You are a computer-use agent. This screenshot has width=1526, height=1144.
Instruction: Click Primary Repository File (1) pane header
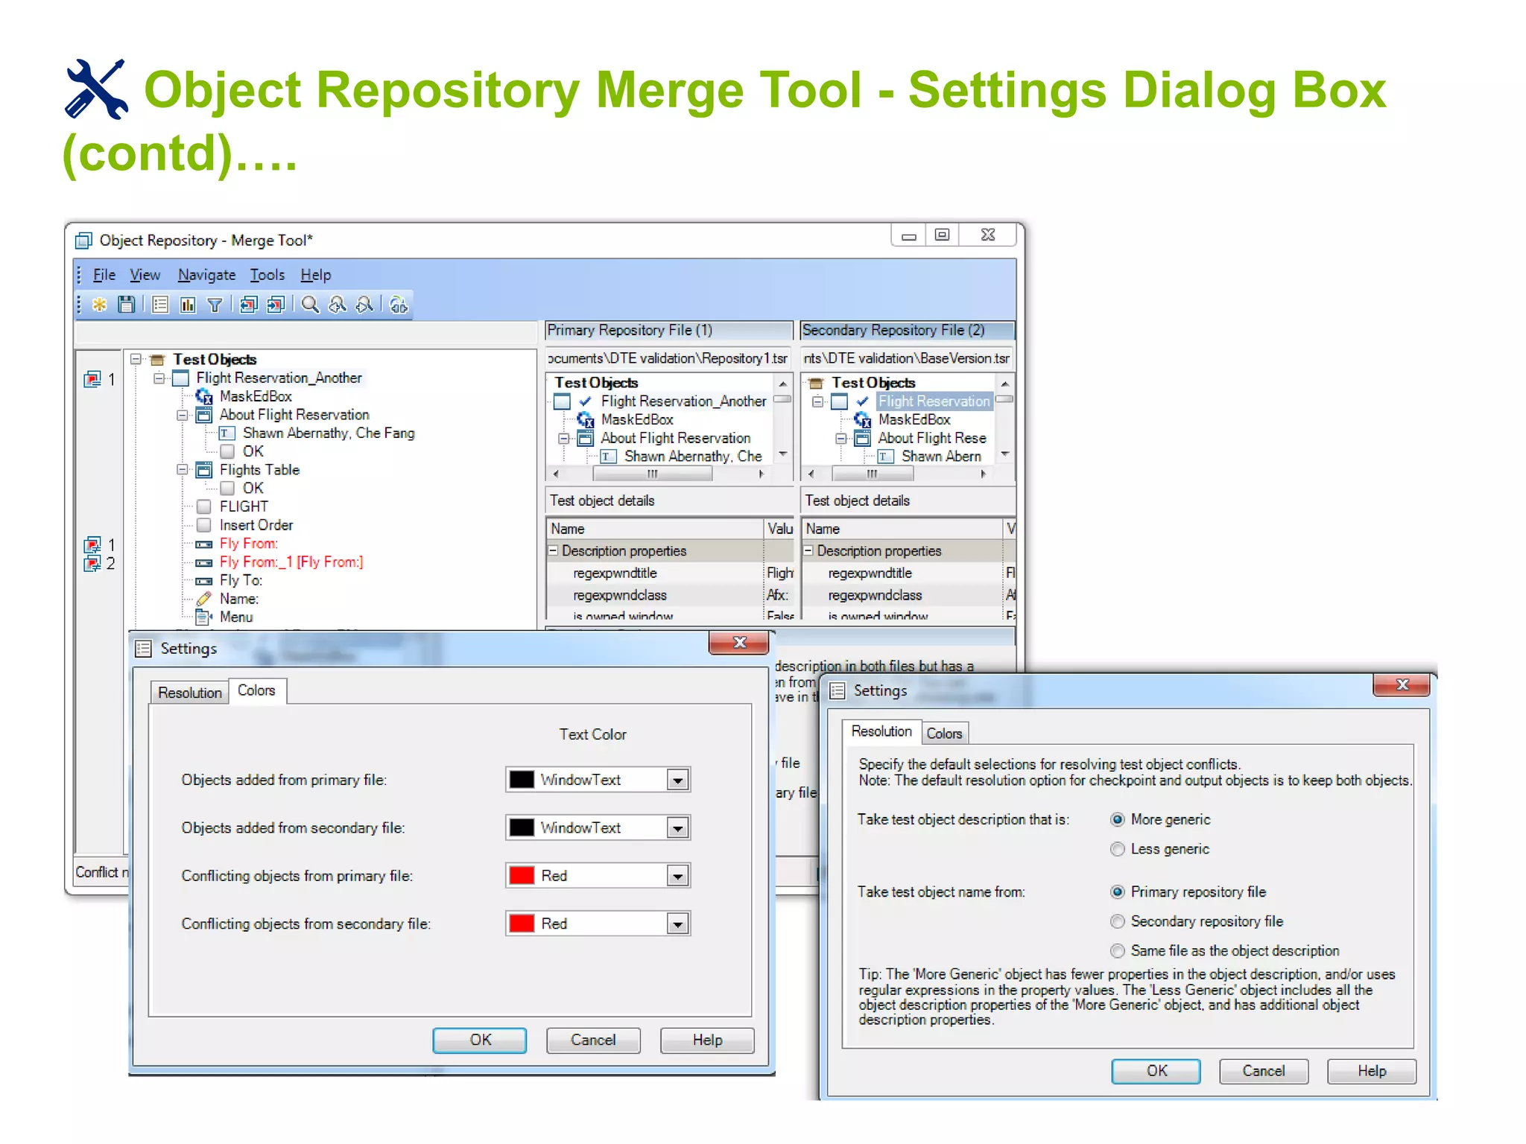click(668, 331)
